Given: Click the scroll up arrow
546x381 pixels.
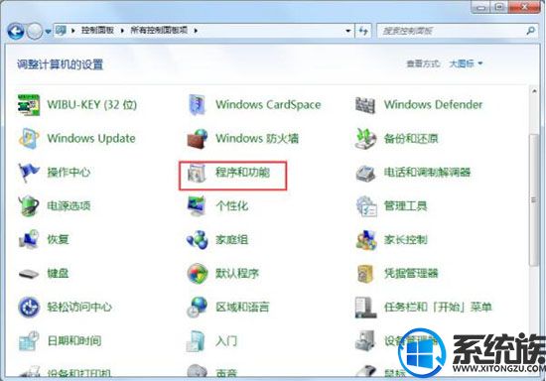Looking at the screenshot, I should point(534,91).
